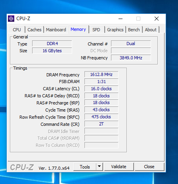Click the Close button at bottom
This screenshot has width=178, height=184.
click(149, 167)
